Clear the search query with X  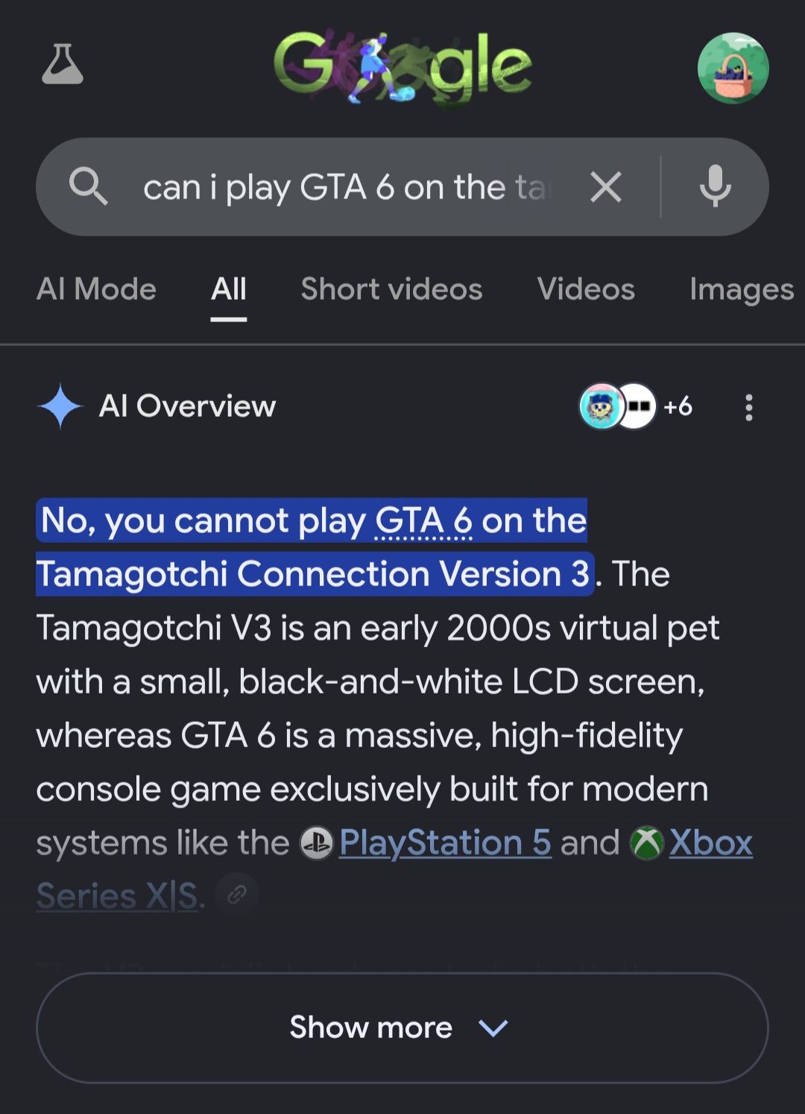point(606,187)
